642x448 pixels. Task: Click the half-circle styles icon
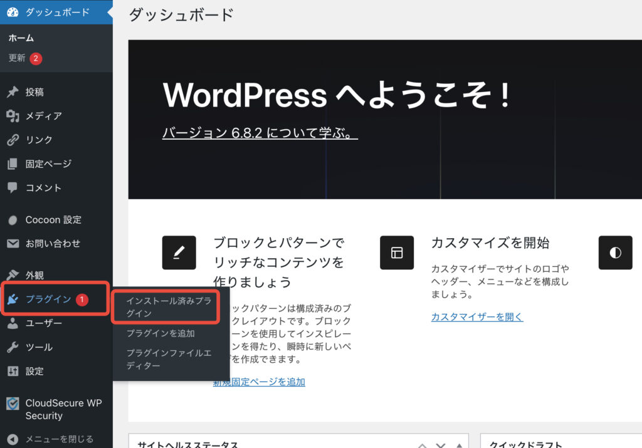click(x=615, y=253)
